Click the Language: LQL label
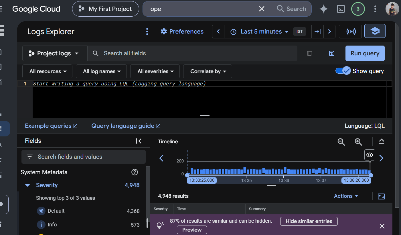The height and width of the screenshot is (235, 401). pyautogui.click(x=365, y=126)
